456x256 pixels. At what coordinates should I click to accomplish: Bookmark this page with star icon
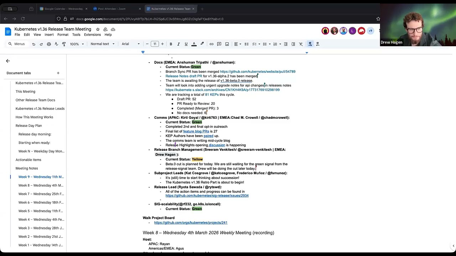378,19
